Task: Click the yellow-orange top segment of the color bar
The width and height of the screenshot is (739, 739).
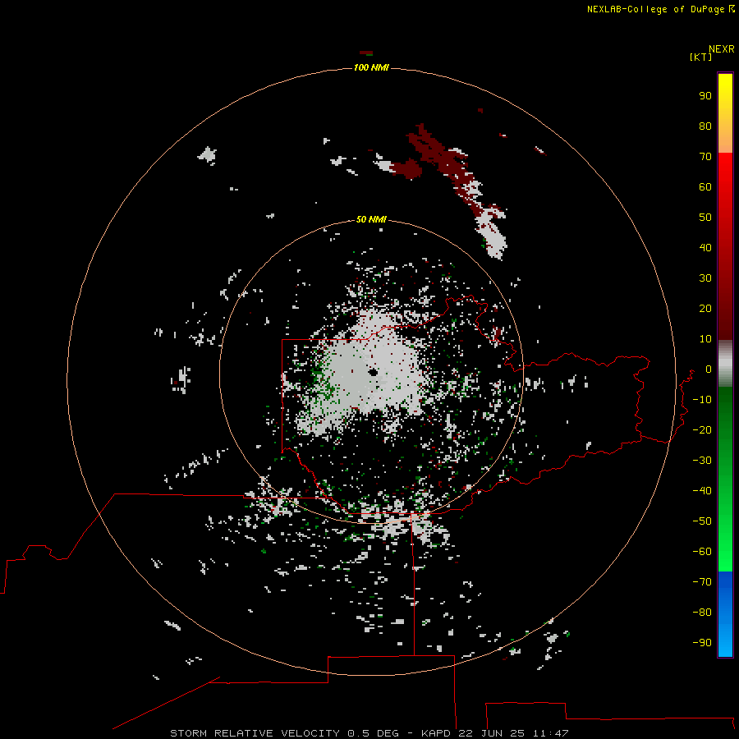Action: point(725,113)
